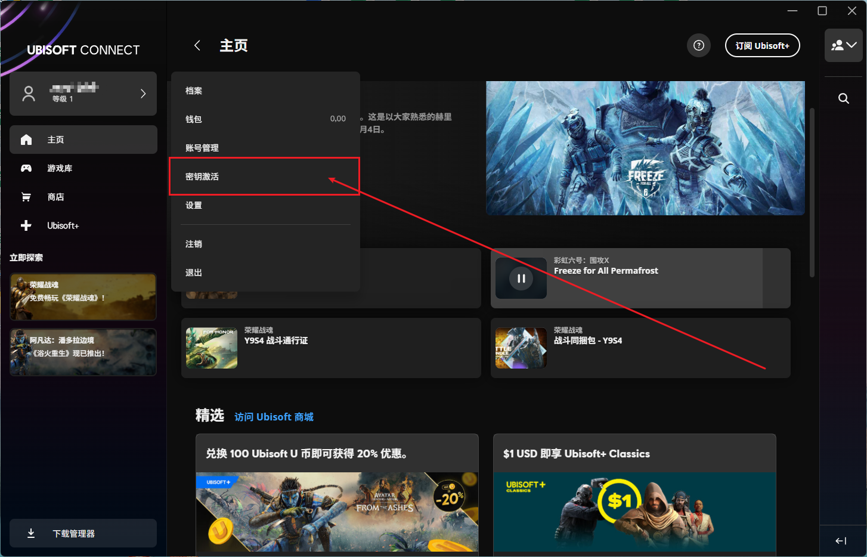The height and width of the screenshot is (557, 867).
Task: Click the download icon for 下载管理器
Action: click(x=31, y=533)
